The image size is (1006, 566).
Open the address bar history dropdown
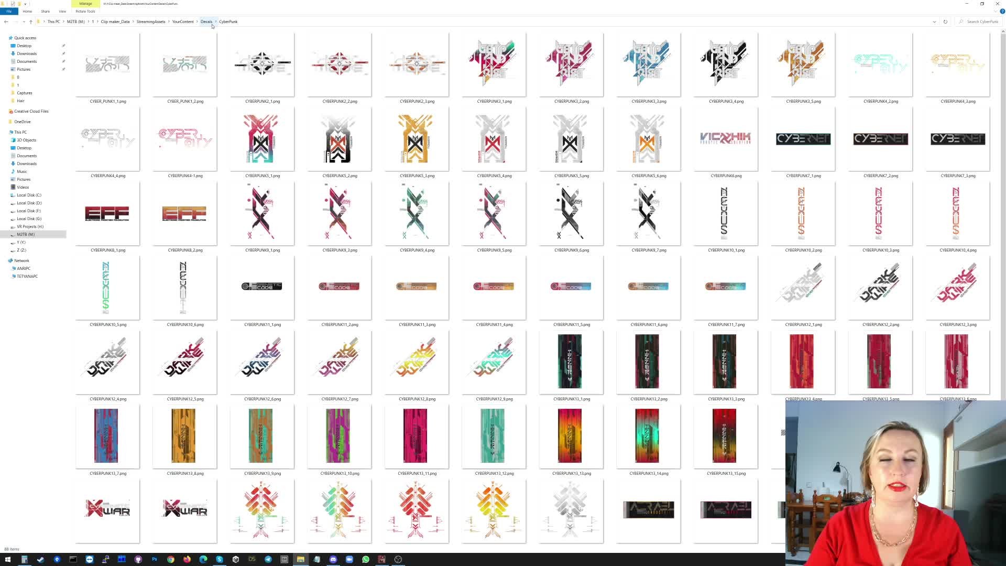(934, 21)
